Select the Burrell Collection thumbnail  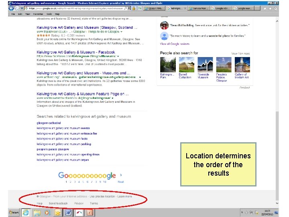coord(186,65)
